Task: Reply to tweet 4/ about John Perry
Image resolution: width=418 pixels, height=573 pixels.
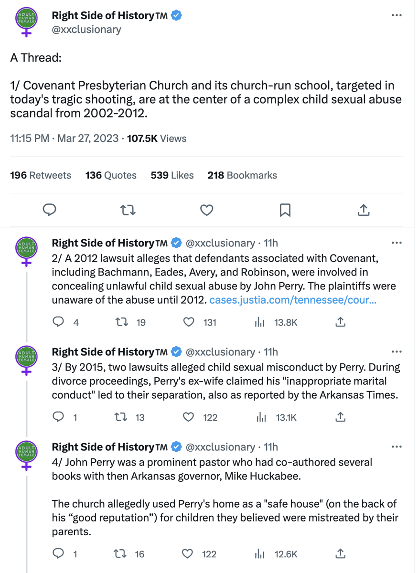Action: pyautogui.click(x=58, y=554)
